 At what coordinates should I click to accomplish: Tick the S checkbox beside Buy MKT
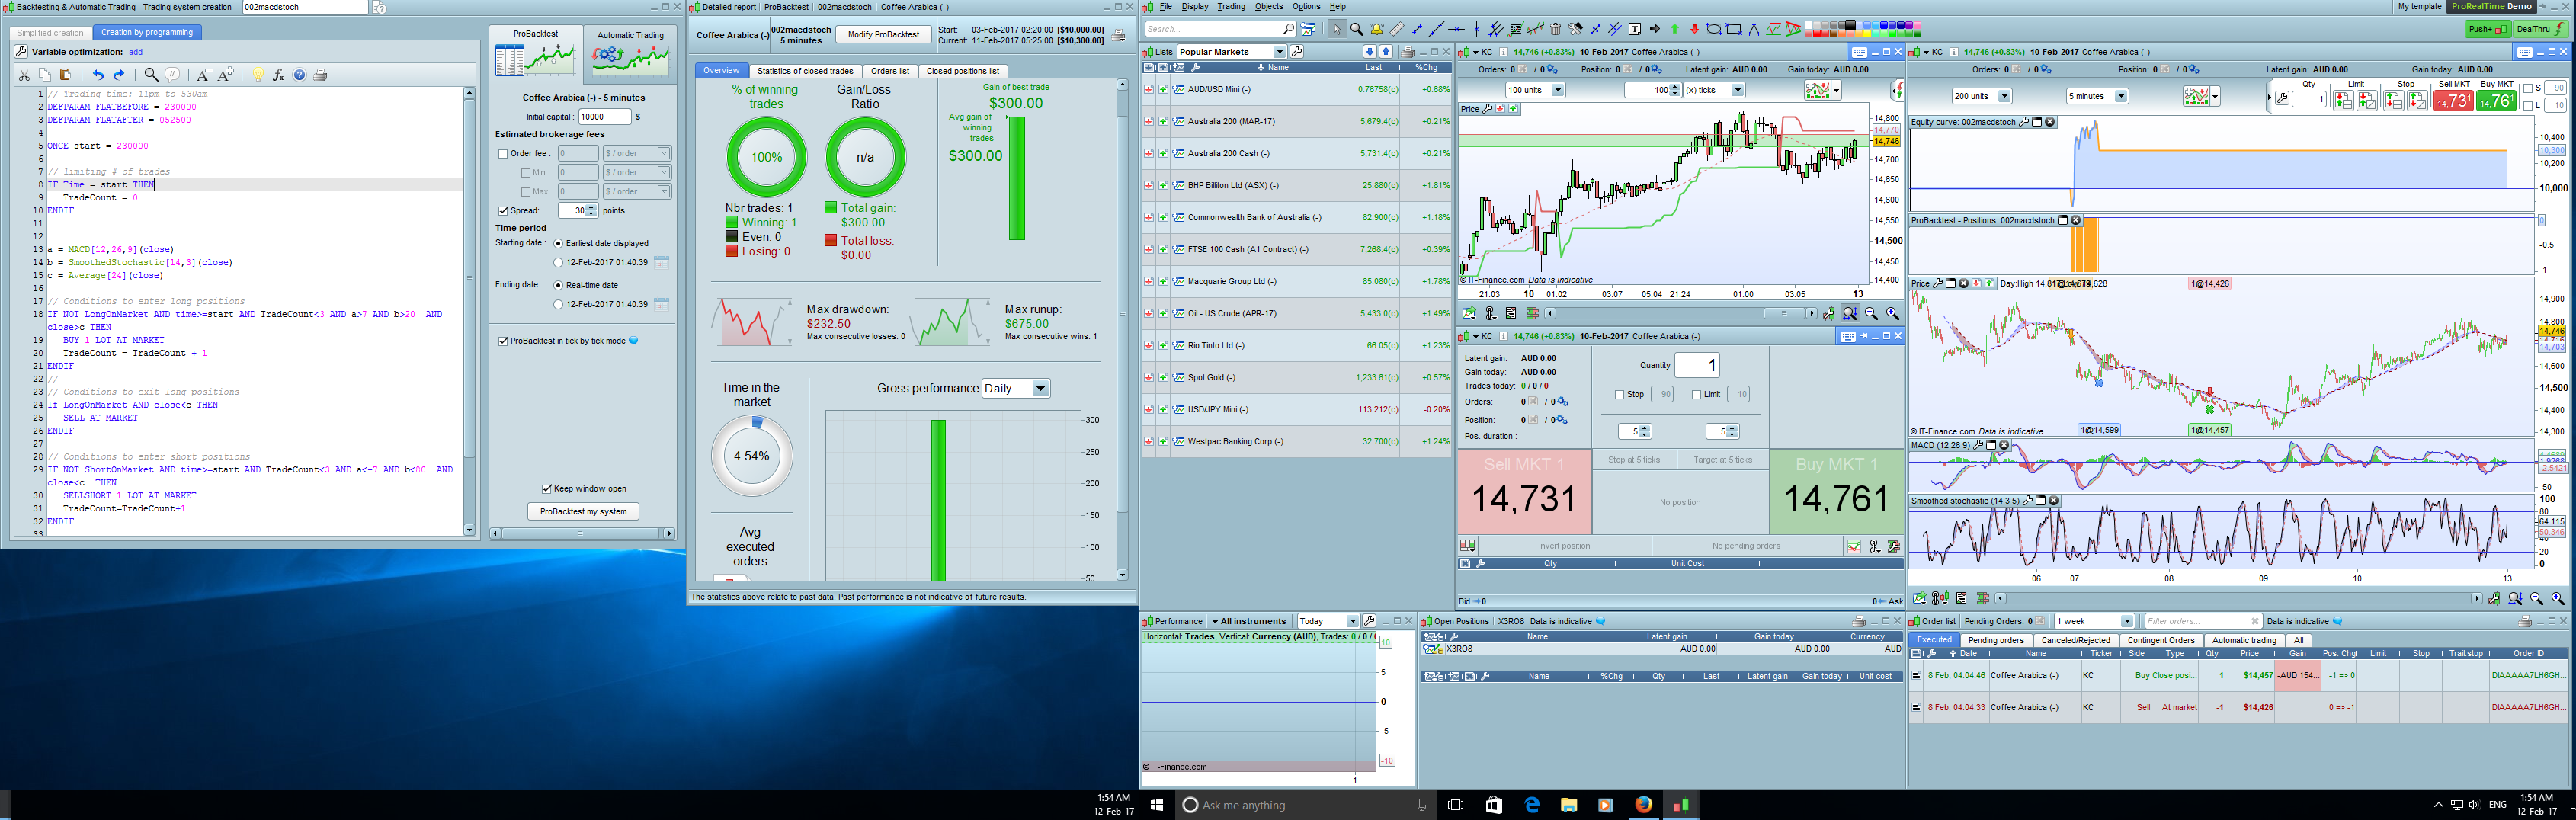tap(2528, 89)
